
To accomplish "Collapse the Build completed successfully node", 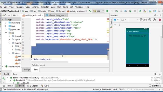I will 7,78.
